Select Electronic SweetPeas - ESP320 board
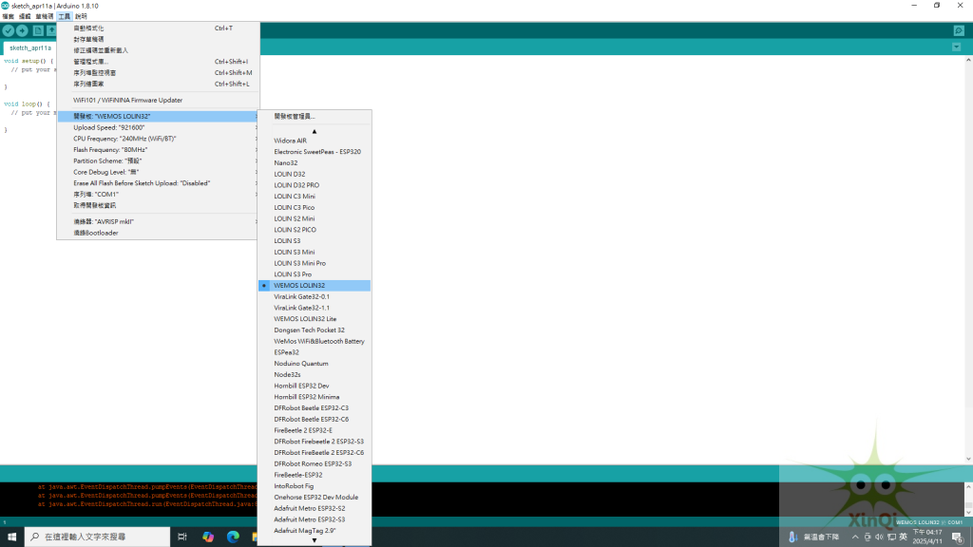This screenshot has width=973, height=547. point(315,151)
